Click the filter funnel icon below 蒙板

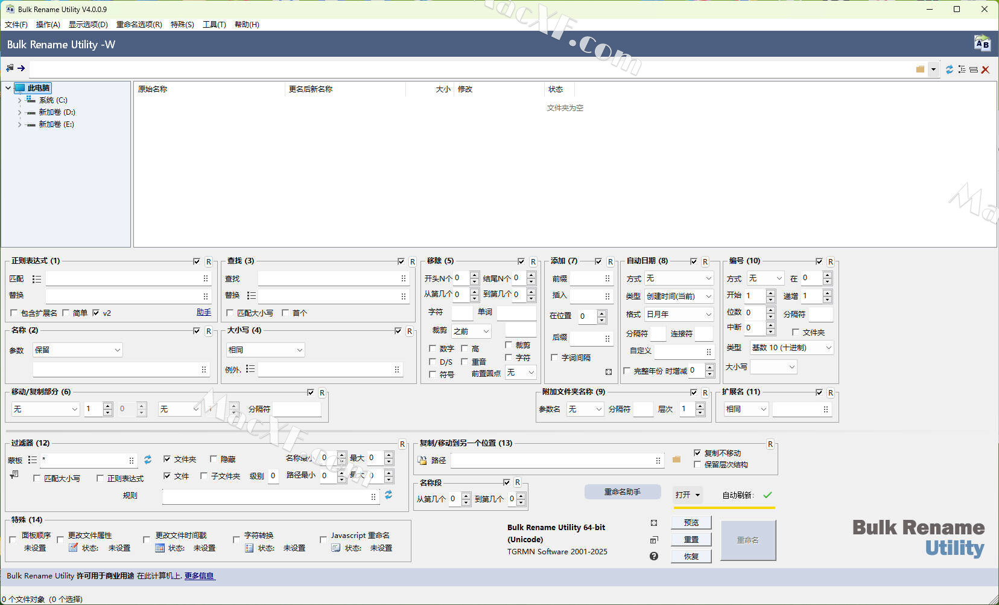tap(13, 475)
